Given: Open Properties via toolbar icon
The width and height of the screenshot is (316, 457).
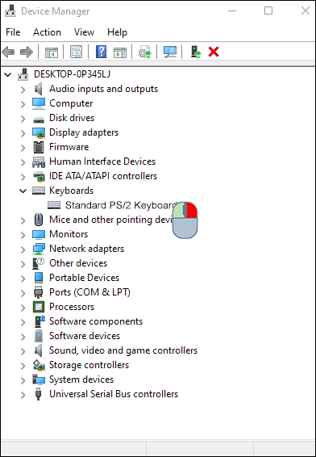Looking at the screenshot, I should coord(77,52).
